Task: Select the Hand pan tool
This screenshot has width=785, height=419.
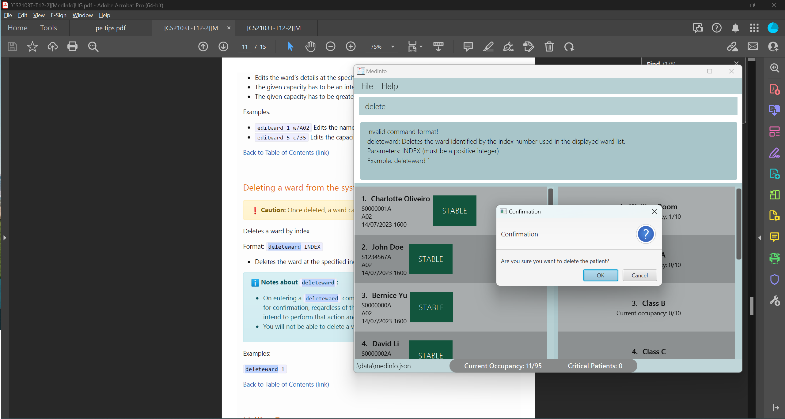Action: [310, 46]
